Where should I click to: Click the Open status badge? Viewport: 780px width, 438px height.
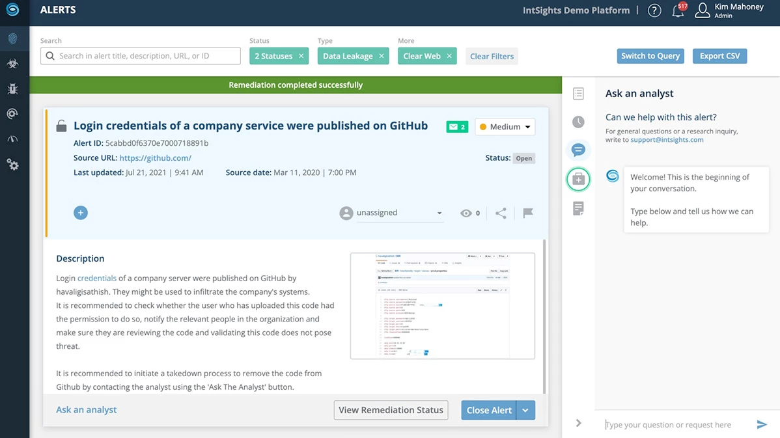(x=524, y=158)
